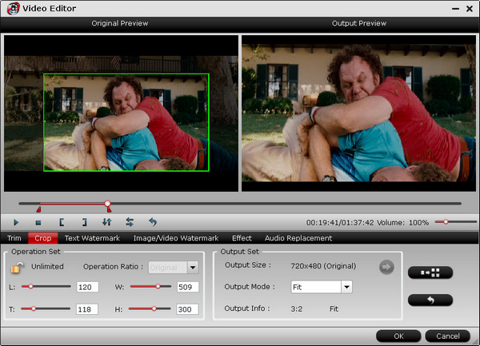This screenshot has width=480, height=346.
Task: Toggle the aspect ratio lock icon
Action: [17, 268]
